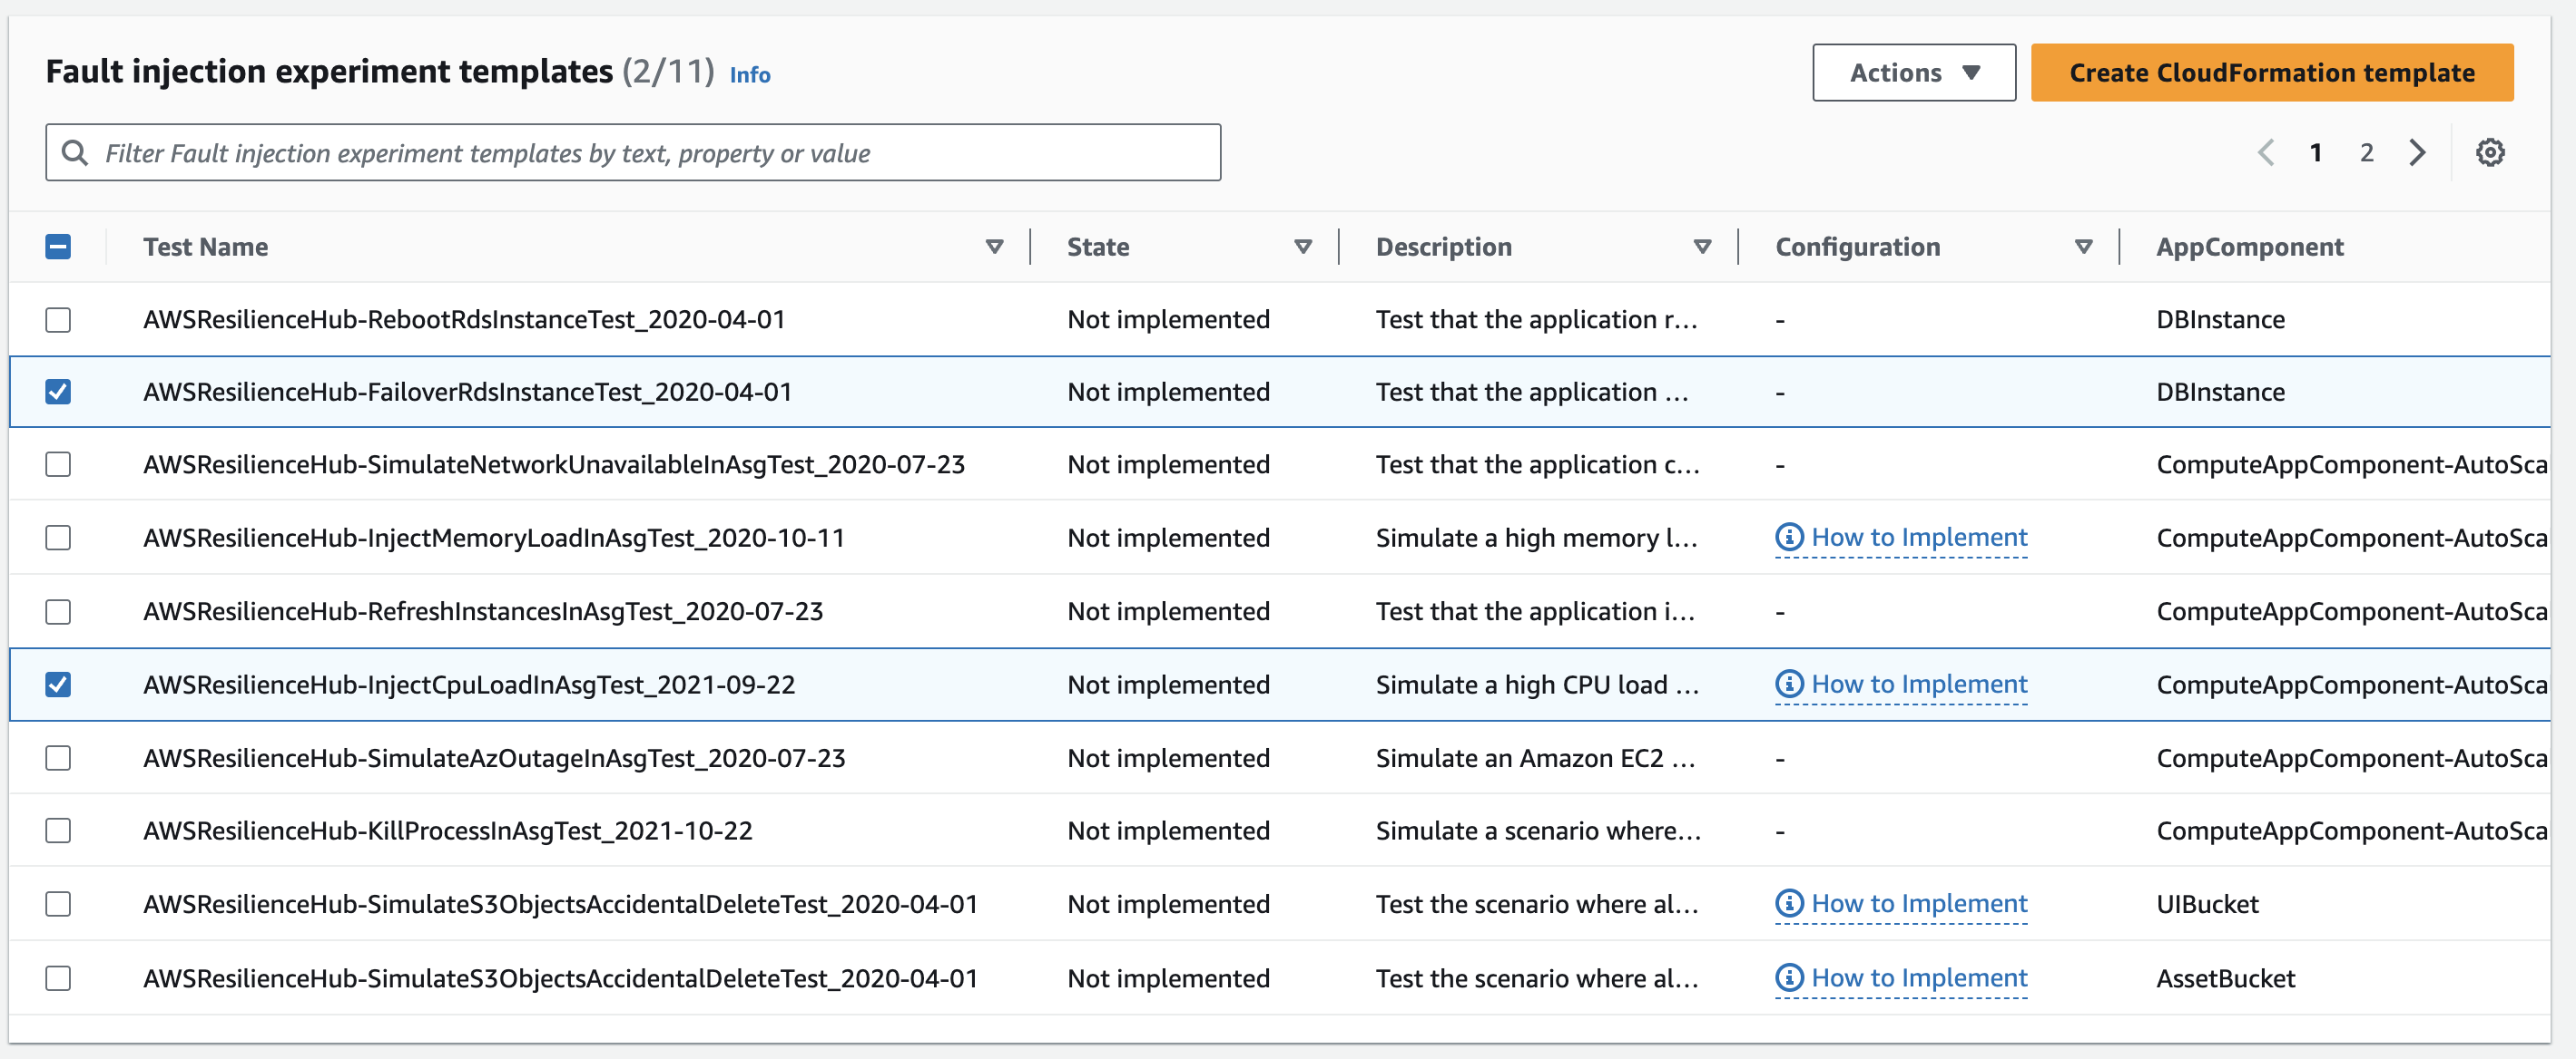The height and width of the screenshot is (1059, 2576).
Task: Open table preferences gear icon
Action: tap(2489, 153)
